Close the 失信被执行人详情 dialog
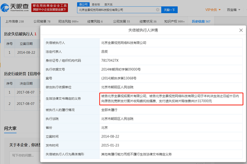 pos(241,30)
